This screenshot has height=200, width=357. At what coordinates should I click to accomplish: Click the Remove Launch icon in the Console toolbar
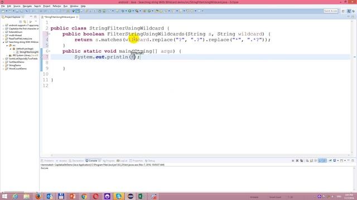click(297, 161)
